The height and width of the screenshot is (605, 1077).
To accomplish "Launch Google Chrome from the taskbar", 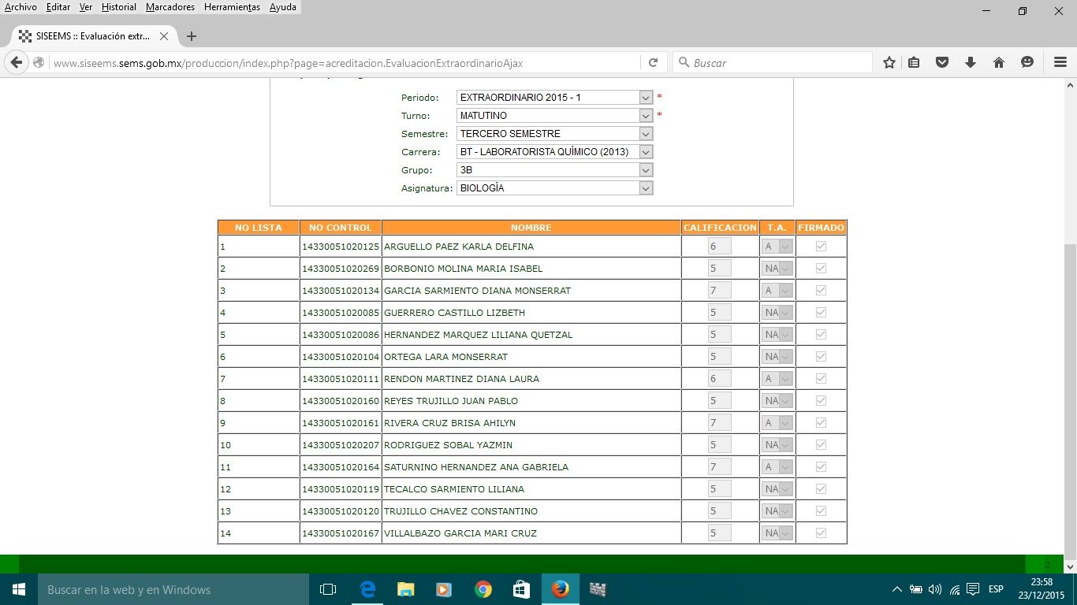I will click(x=483, y=589).
